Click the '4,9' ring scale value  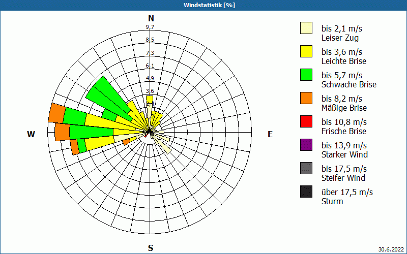[x=150, y=78]
